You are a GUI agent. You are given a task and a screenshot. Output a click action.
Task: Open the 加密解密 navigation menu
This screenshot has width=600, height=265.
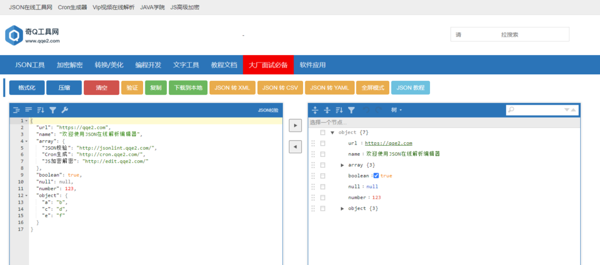pos(70,65)
